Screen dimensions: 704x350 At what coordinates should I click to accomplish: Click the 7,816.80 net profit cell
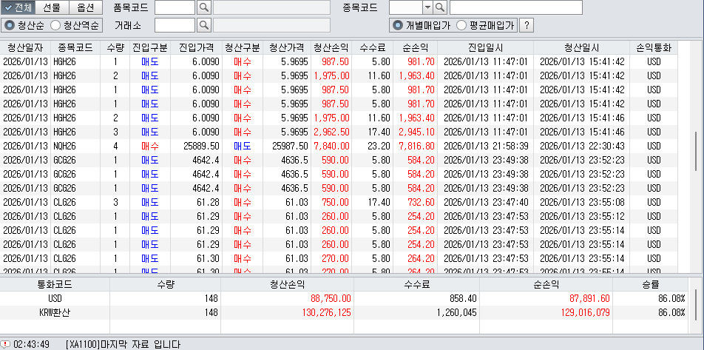click(416, 146)
